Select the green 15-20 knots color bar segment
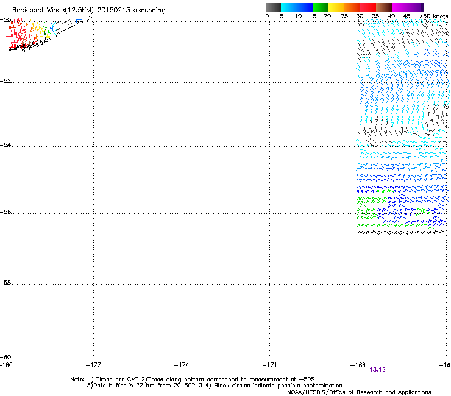451x396 pixels. pos(321,7)
